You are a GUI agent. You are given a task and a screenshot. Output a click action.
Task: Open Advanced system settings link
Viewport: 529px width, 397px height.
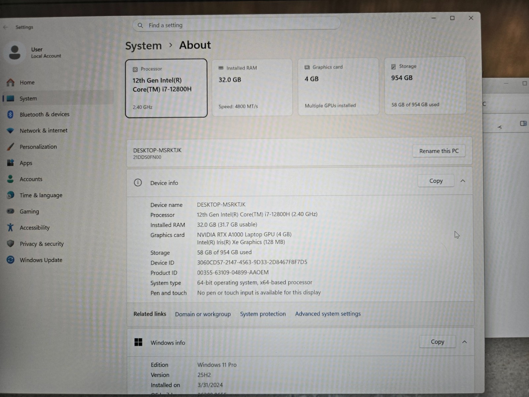click(x=328, y=314)
